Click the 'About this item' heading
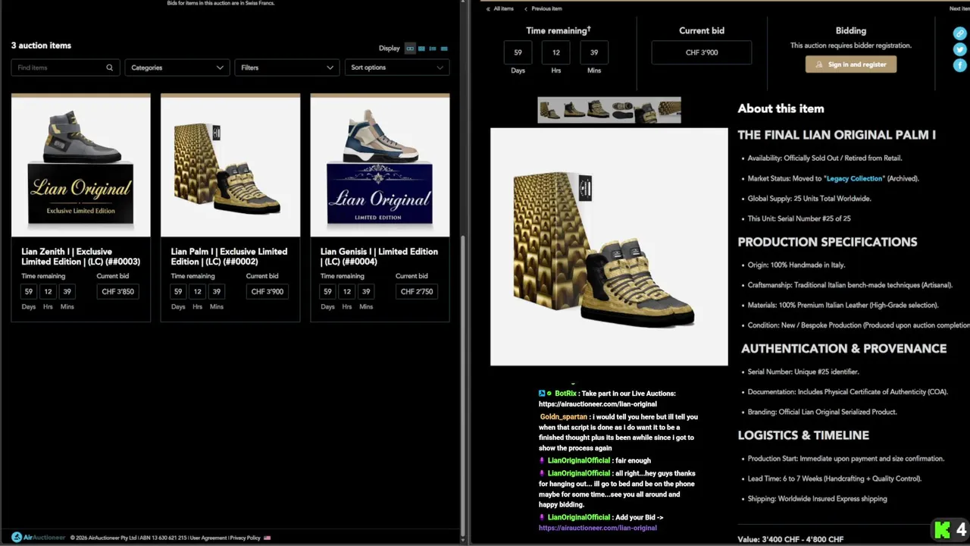Image resolution: width=970 pixels, height=546 pixels. point(781,108)
